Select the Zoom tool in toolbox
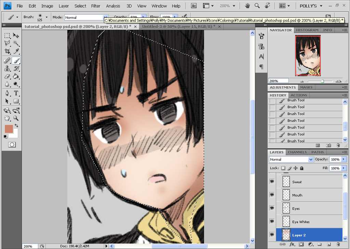 (x=16, y=118)
